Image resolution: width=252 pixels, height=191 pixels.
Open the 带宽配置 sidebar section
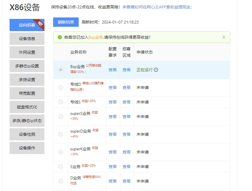tap(27, 93)
